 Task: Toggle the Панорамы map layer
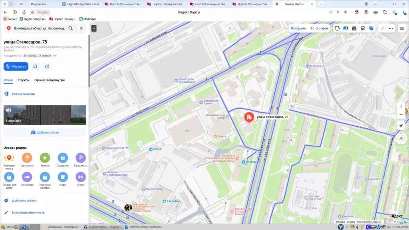[298, 28]
